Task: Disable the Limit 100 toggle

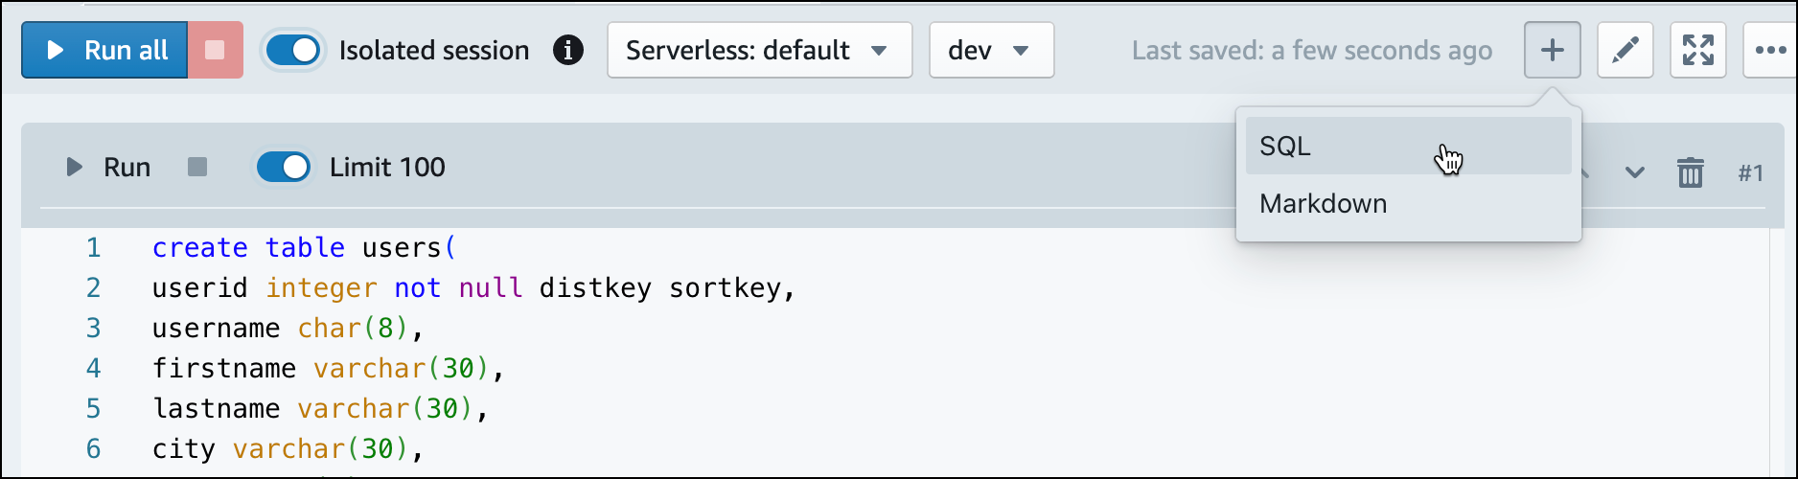Action: click(x=283, y=168)
